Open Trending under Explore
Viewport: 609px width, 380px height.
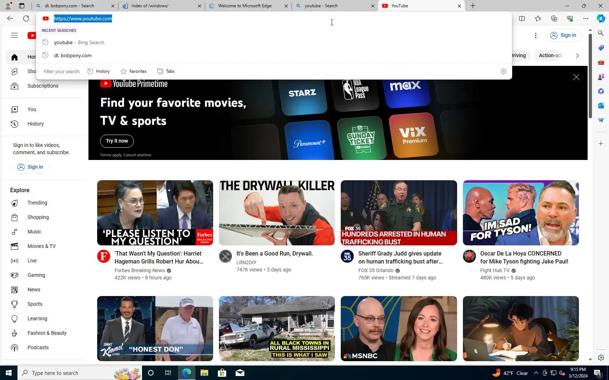(43, 203)
